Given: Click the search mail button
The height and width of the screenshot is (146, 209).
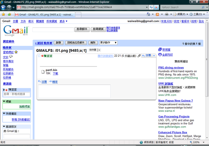Looking at the screenshot, I should click(x=82, y=29).
